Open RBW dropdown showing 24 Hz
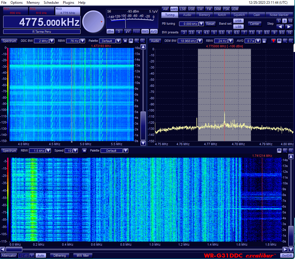 231,41
